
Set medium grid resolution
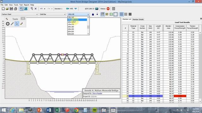(126, 14)
